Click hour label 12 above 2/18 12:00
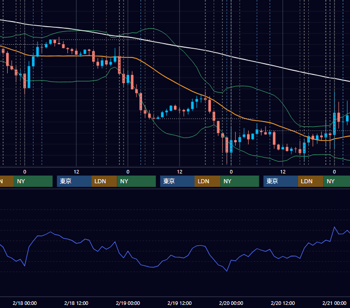 [x=76, y=172]
